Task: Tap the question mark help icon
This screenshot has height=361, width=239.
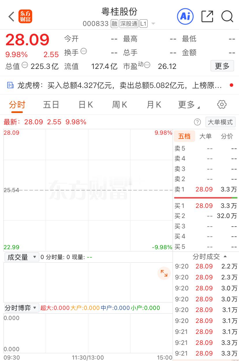Action: coord(197,122)
